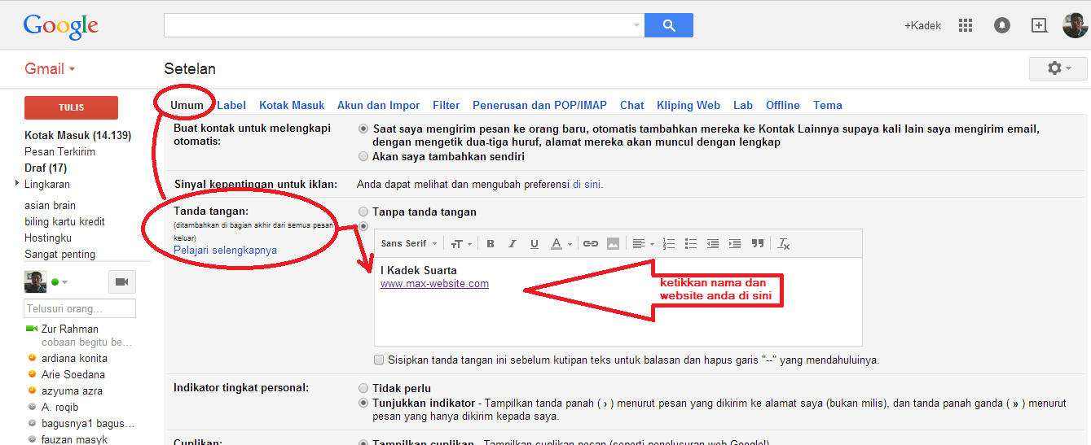Open the font size dropdown
Viewport: 1091px width, 445px height.
(461, 243)
